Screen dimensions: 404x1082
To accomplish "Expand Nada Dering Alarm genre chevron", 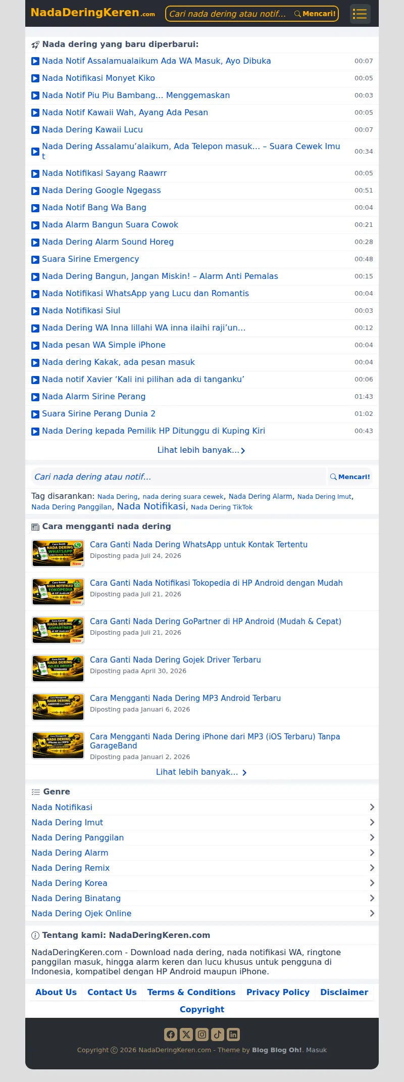I will [x=372, y=853].
